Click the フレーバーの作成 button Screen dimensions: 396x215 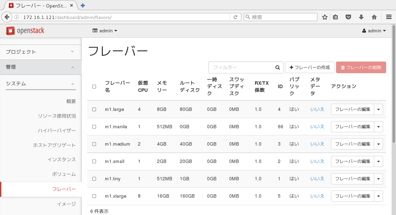[310, 67]
